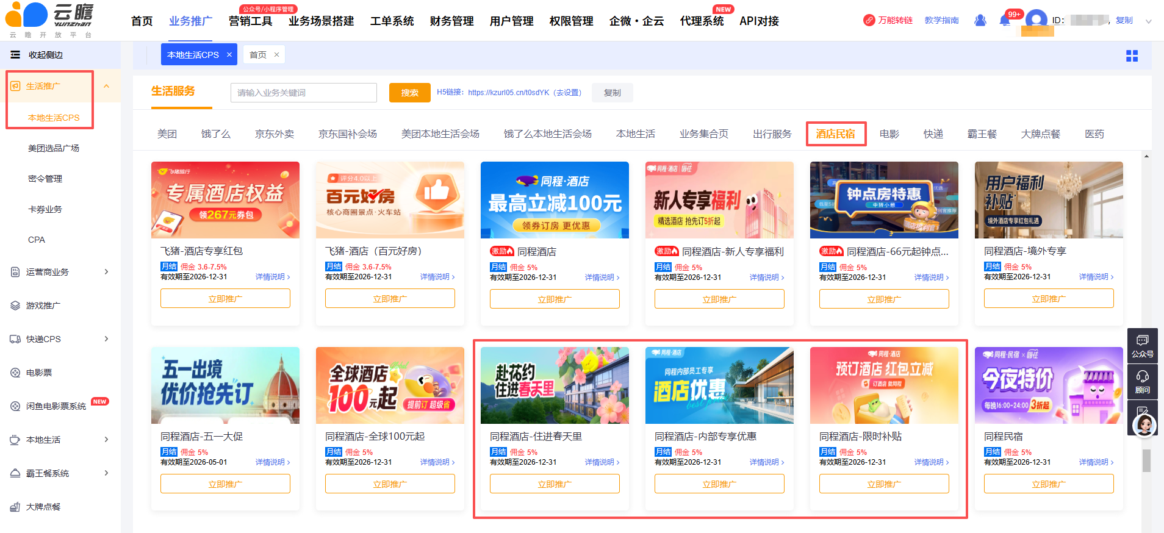Open the user contacts icon in header

(980, 21)
